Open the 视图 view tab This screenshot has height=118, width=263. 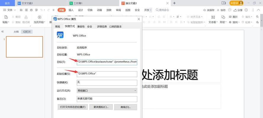(x=128, y=10)
